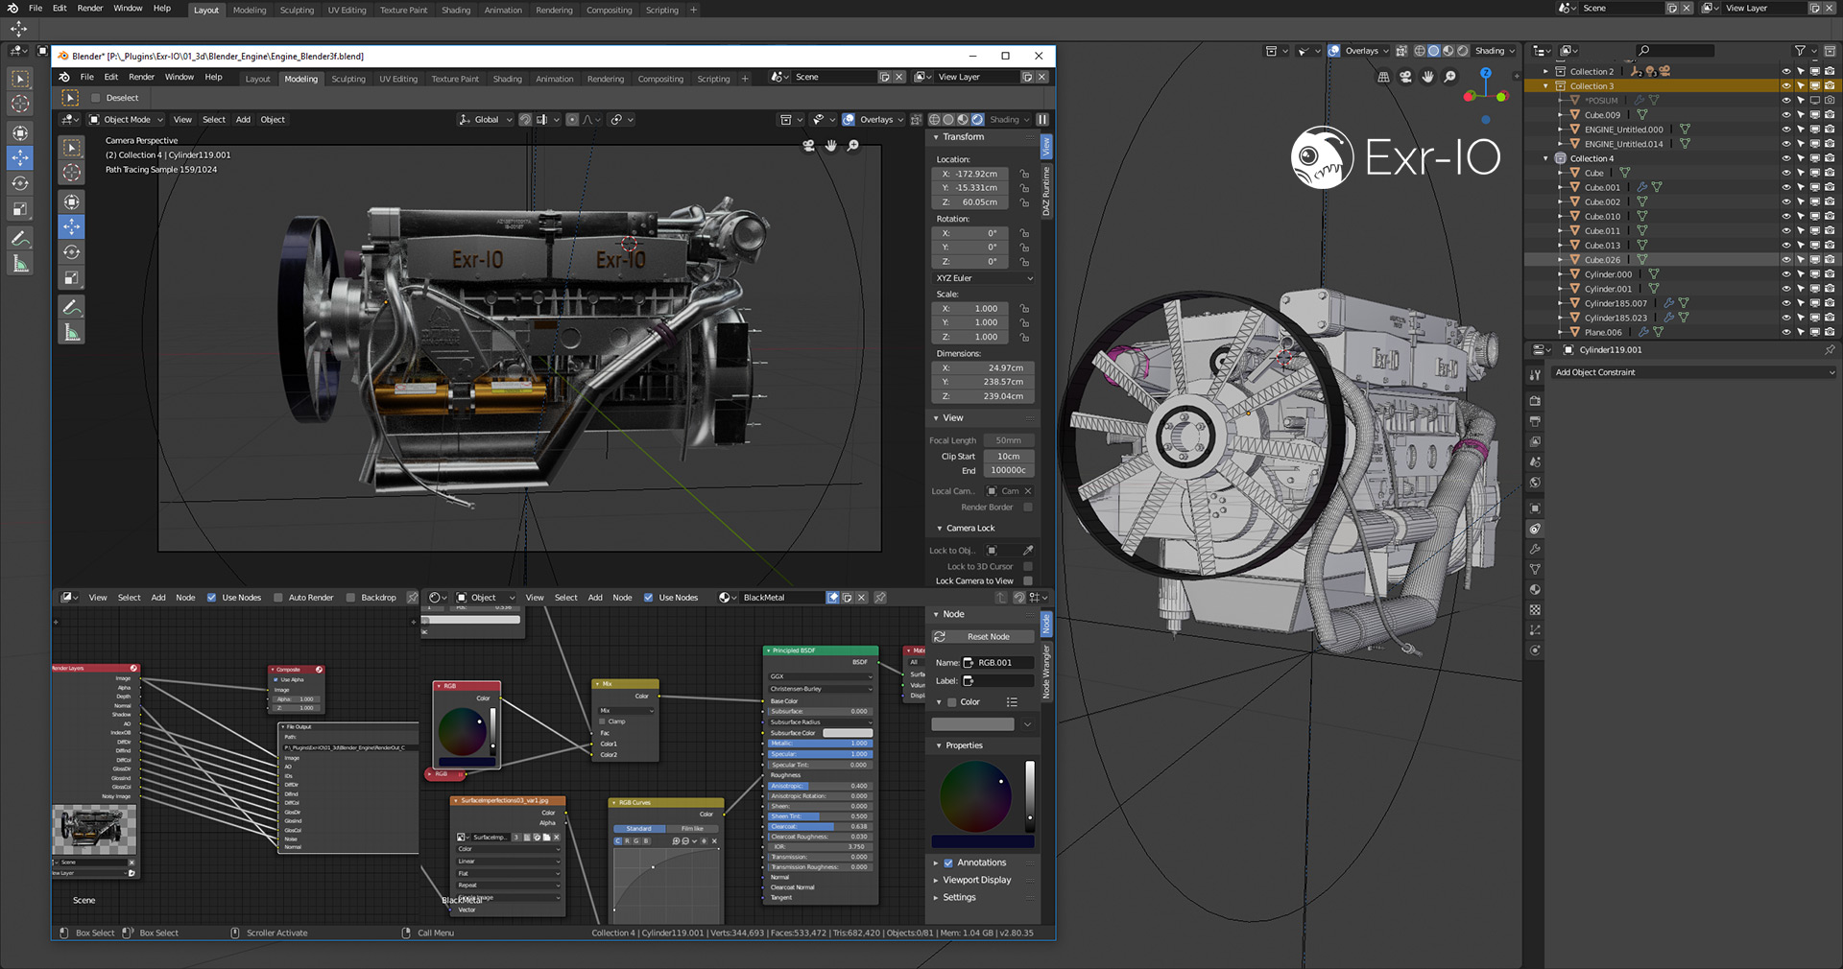Image resolution: width=1843 pixels, height=969 pixels.
Task: Open the Texture checkerboard properties tab
Action: pos(1535,610)
